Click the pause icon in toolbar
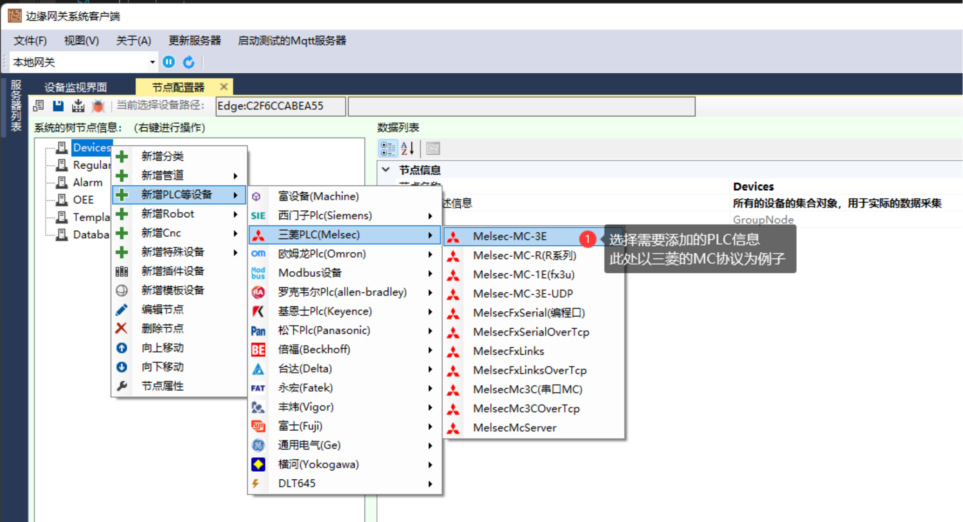963x522 pixels. pyautogui.click(x=169, y=62)
